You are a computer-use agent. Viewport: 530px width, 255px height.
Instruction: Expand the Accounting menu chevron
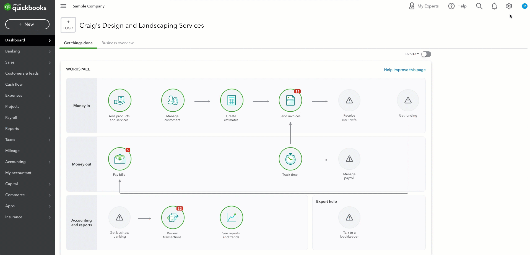click(50, 162)
